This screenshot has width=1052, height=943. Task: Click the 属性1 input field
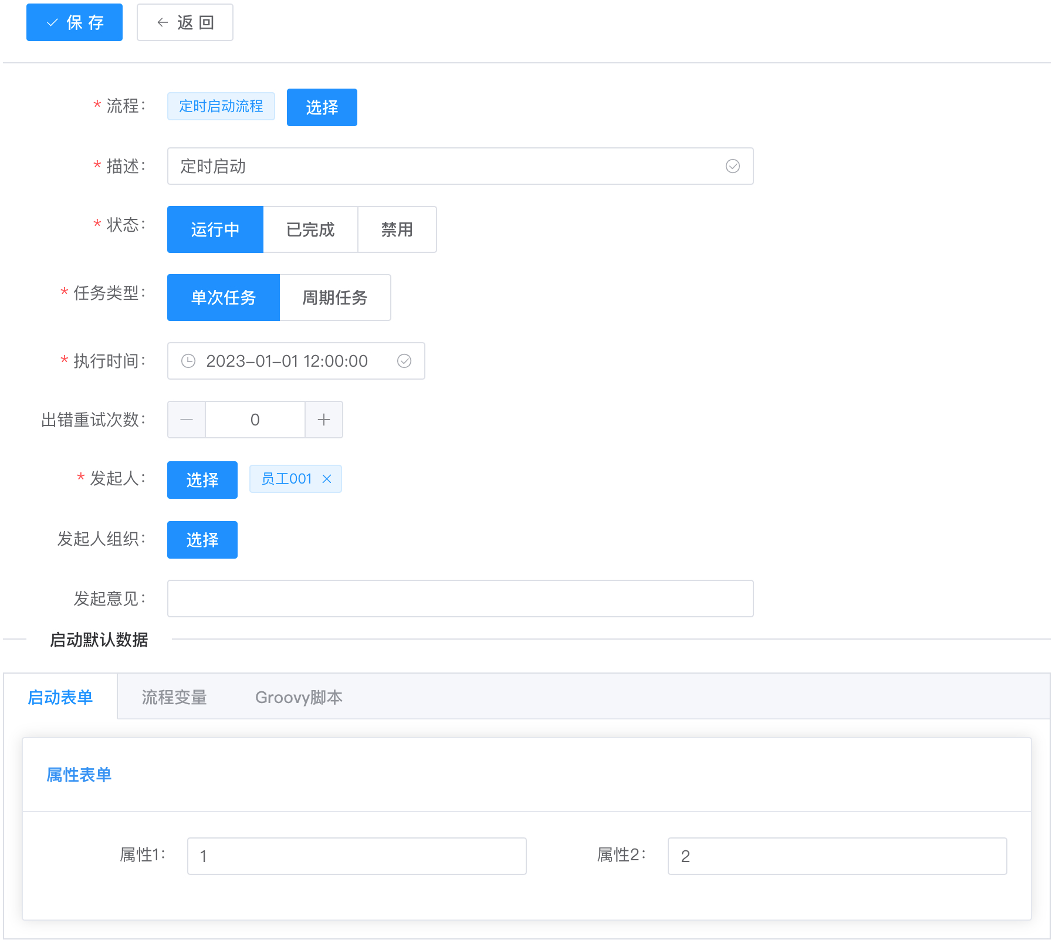[357, 856]
